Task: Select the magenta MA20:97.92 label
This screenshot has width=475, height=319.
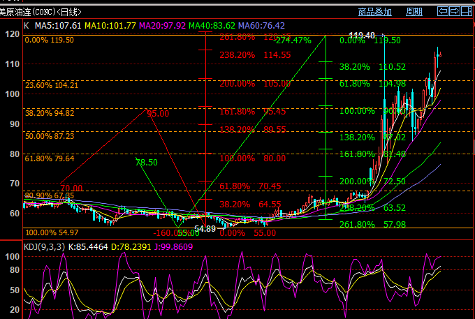Action: tap(162, 25)
